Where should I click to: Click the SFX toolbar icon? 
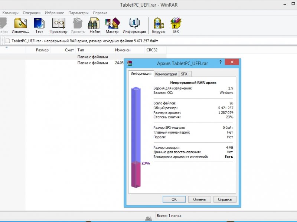(x=176, y=23)
